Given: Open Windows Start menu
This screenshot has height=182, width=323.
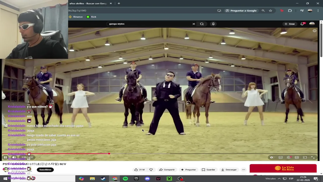Looking at the screenshot, I should pos(5,179).
